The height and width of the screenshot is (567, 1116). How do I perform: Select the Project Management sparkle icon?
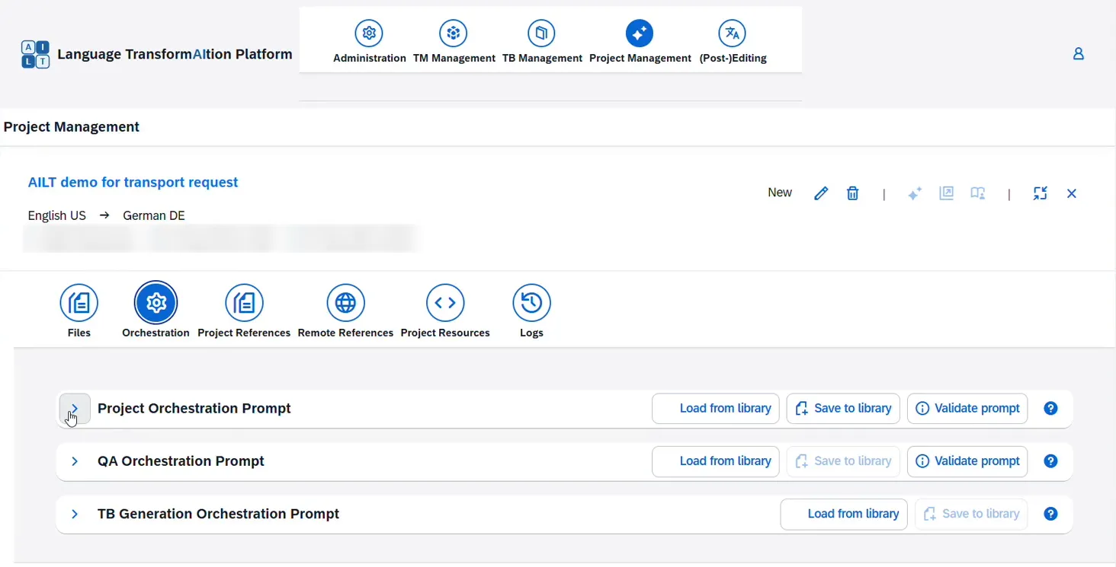(x=640, y=33)
